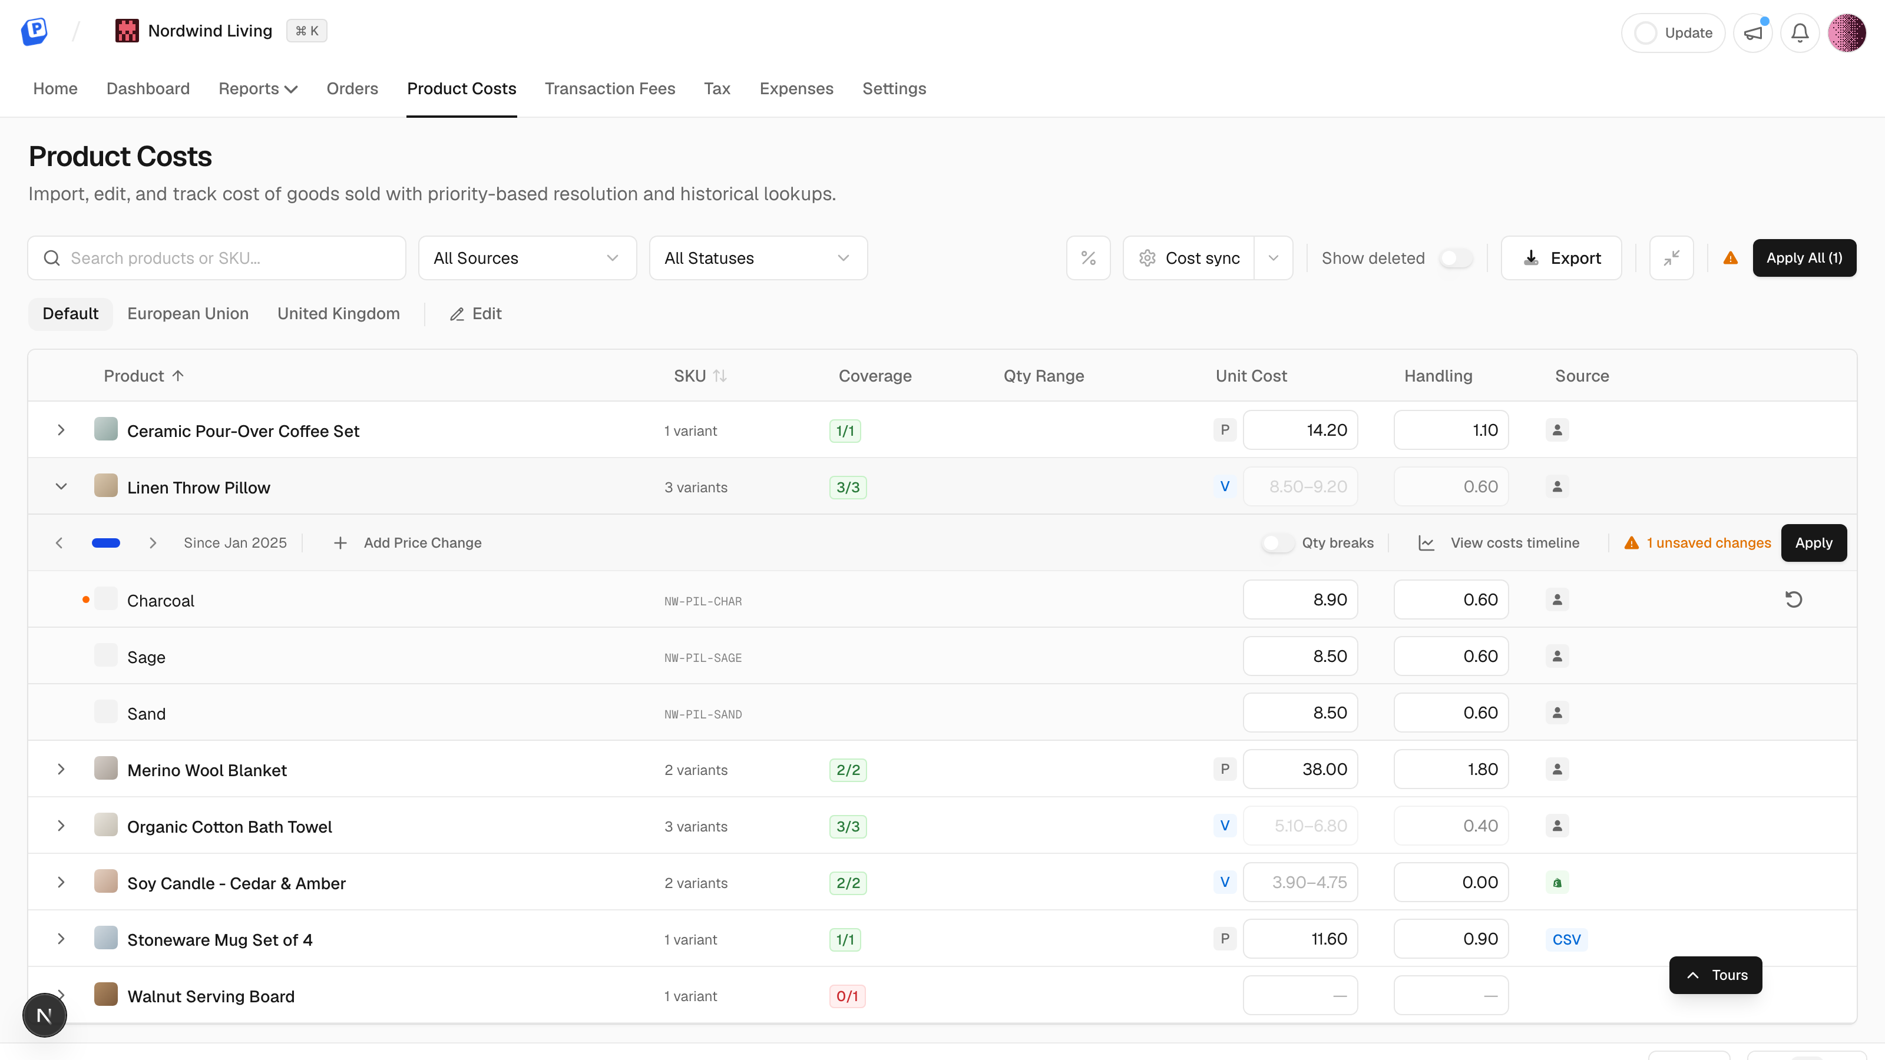The height and width of the screenshot is (1060, 1885).
Task: Open the All Statuses dropdown
Action: click(758, 259)
